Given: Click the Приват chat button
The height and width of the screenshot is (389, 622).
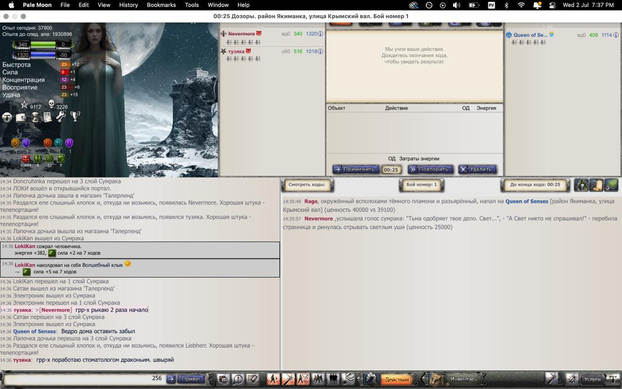Looking at the screenshot, I should 191,379.
